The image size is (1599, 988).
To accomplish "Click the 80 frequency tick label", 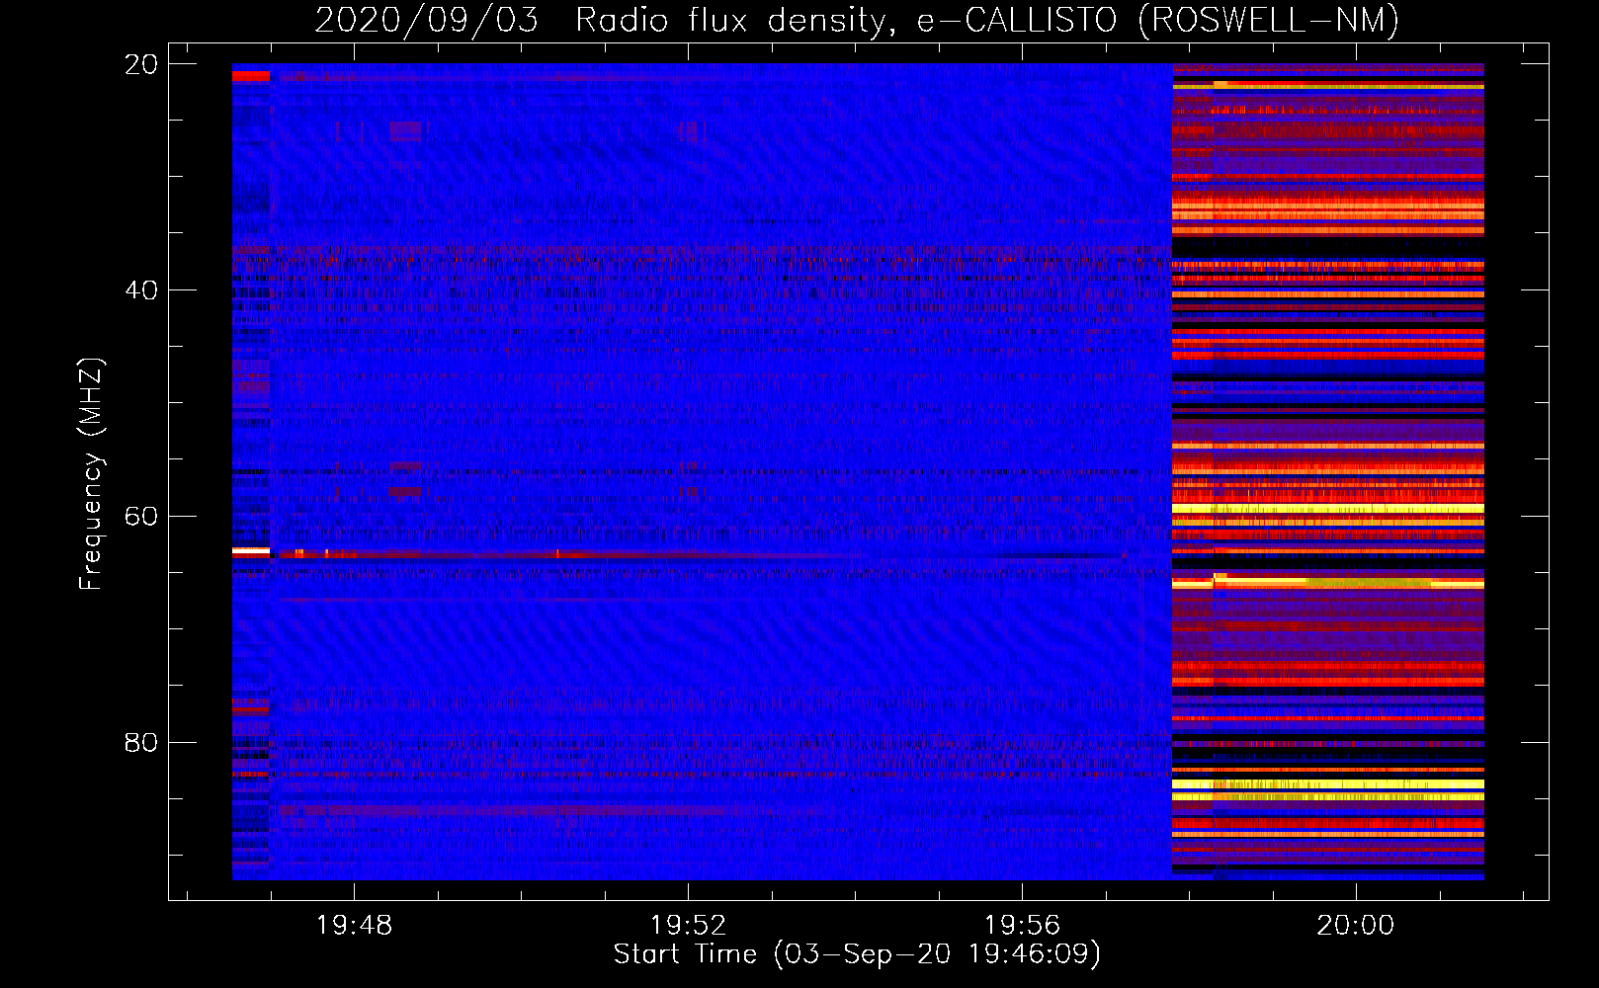I will [x=141, y=742].
